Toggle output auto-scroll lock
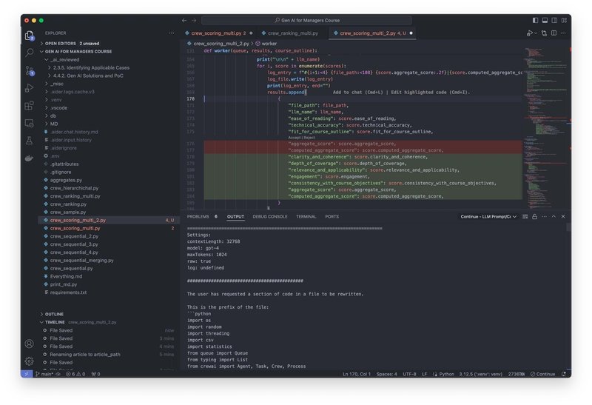 coord(534,216)
